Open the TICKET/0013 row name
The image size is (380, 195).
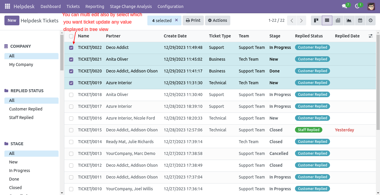click(x=90, y=153)
